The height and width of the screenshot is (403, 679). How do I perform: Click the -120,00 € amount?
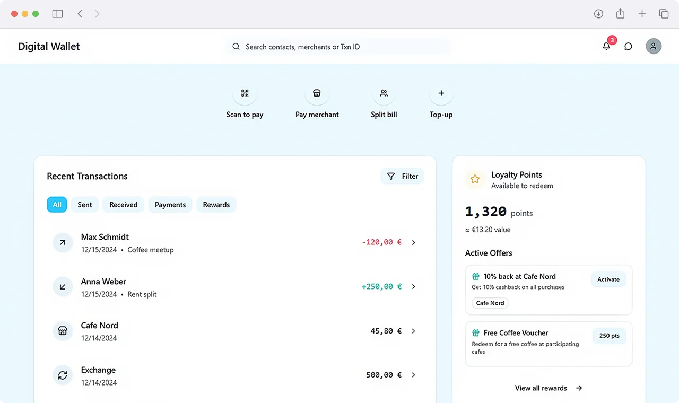[381, 242]
